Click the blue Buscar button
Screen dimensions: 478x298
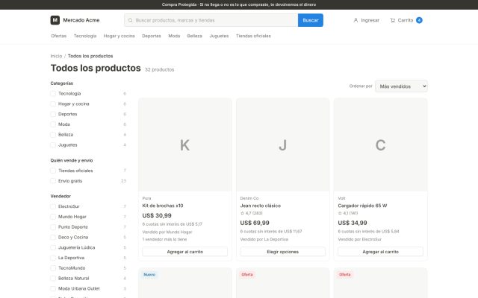point(311,20)
